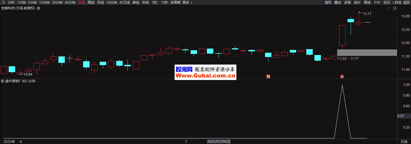Click the 2025/07/04/五 date marker
Image resolution: width=411 pixels, height=144 pixels.
tap(219, 142)
